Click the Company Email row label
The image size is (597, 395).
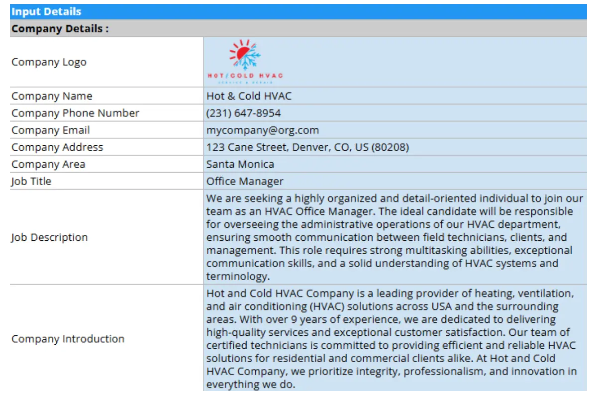point(51,130)
